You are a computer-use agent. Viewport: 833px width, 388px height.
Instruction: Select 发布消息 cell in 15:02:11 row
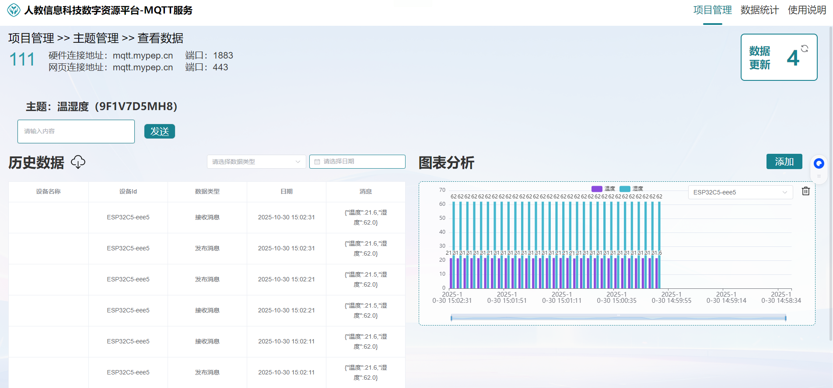tap(207, 372)
